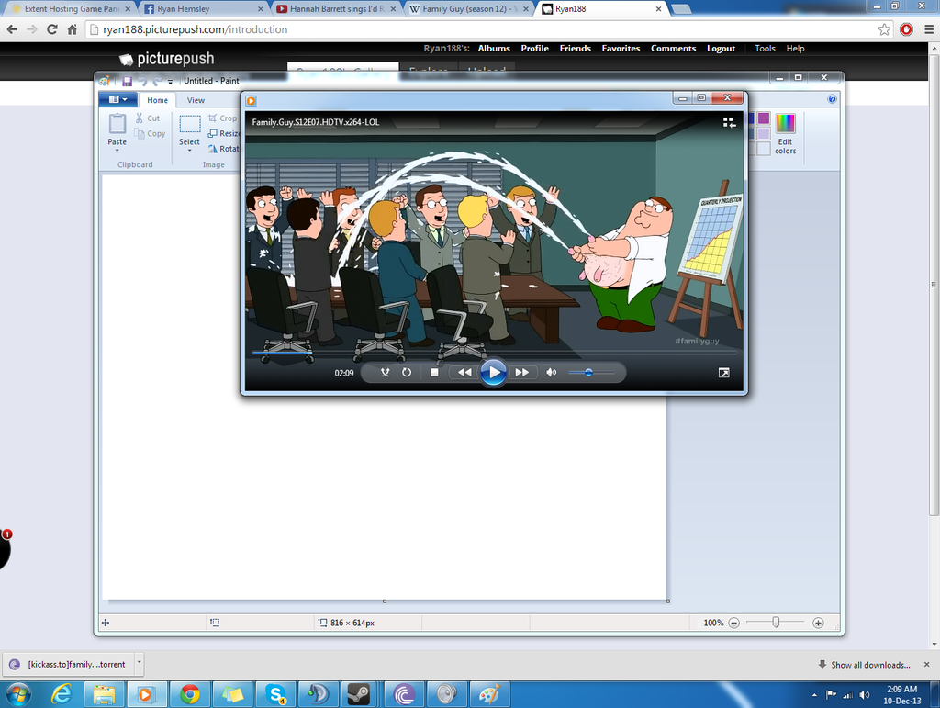940x708 pixels.
Task: Click Paint's Paste clipboard icon
Action: tap(117, 124)
